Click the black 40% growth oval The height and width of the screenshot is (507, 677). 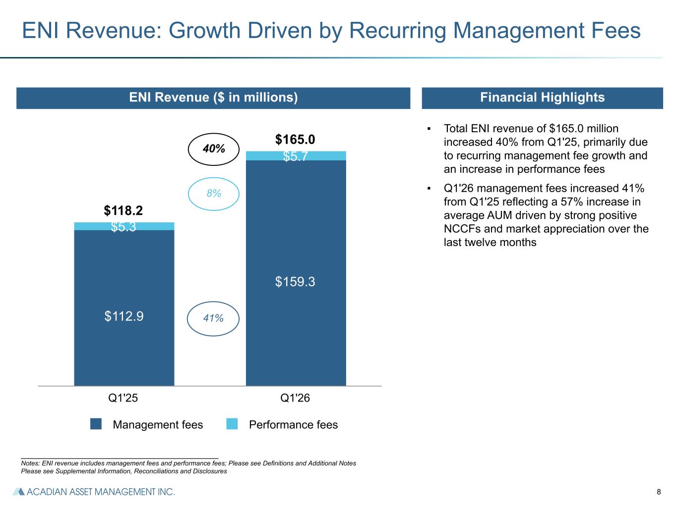pyautogui.click(x=214, y=149)
